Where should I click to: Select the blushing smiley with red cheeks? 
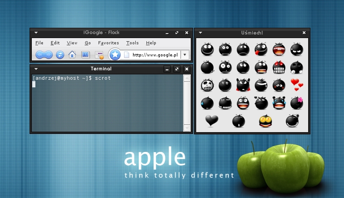279,85
